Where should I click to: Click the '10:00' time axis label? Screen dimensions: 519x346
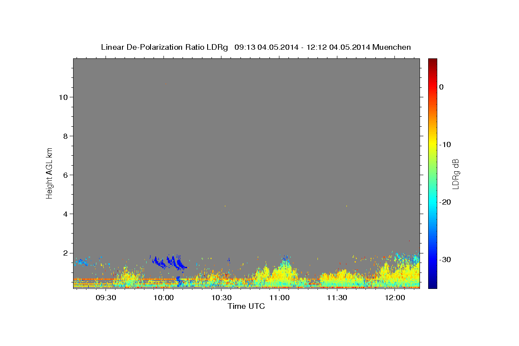164,298
